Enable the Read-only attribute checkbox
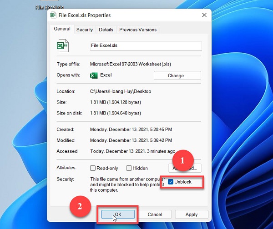The image size is (273, 229). coord(93,168)
